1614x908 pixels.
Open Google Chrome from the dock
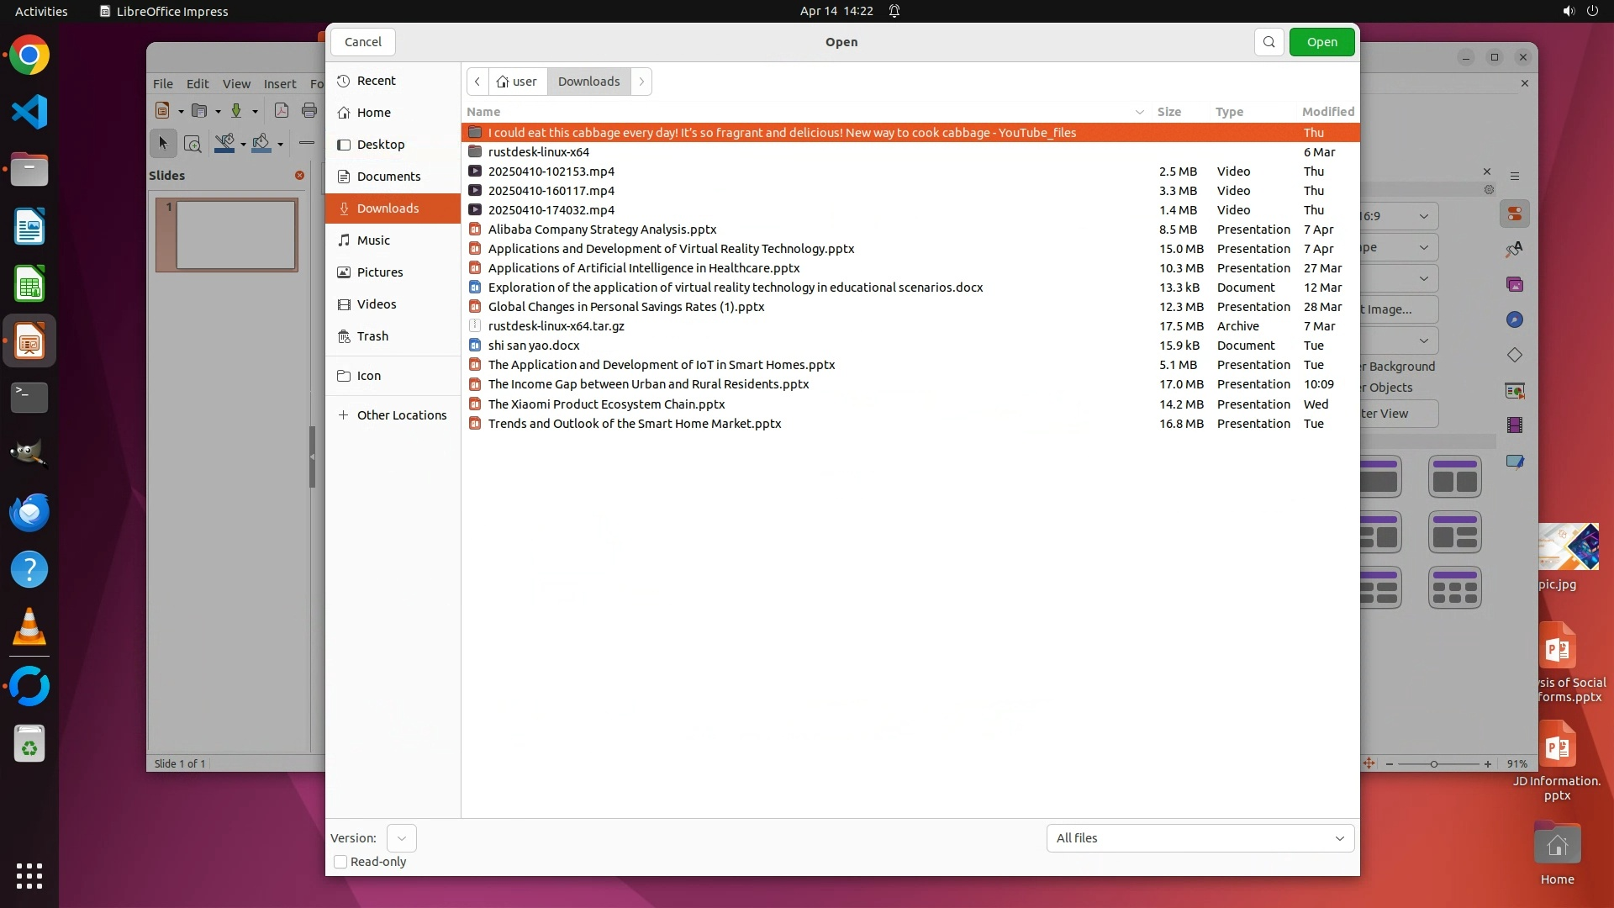tap(29, 55)
